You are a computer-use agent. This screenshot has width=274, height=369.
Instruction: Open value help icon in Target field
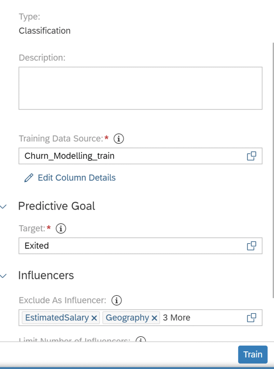pyautogui.click(x=251, y=246)
